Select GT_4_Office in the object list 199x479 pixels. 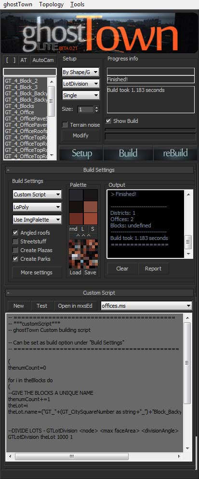[19, 112]
